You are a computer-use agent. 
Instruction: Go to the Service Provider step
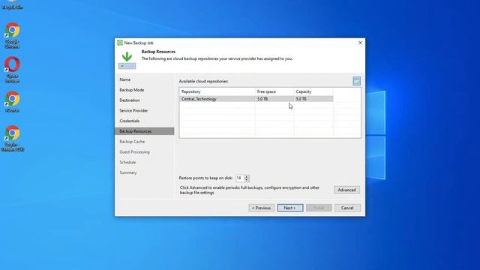133,110
